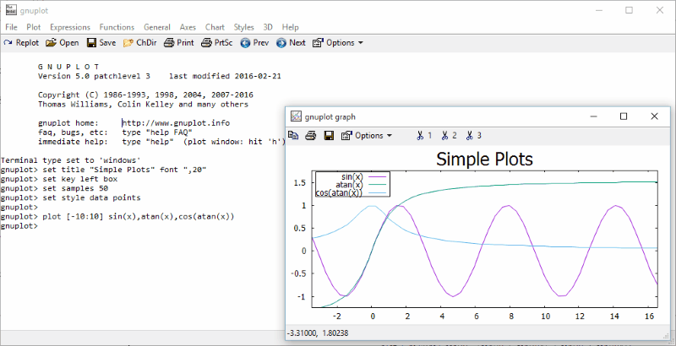Click the y-axis 1.5 tick label
Screen dimensions: 676x346
[300, 183]
